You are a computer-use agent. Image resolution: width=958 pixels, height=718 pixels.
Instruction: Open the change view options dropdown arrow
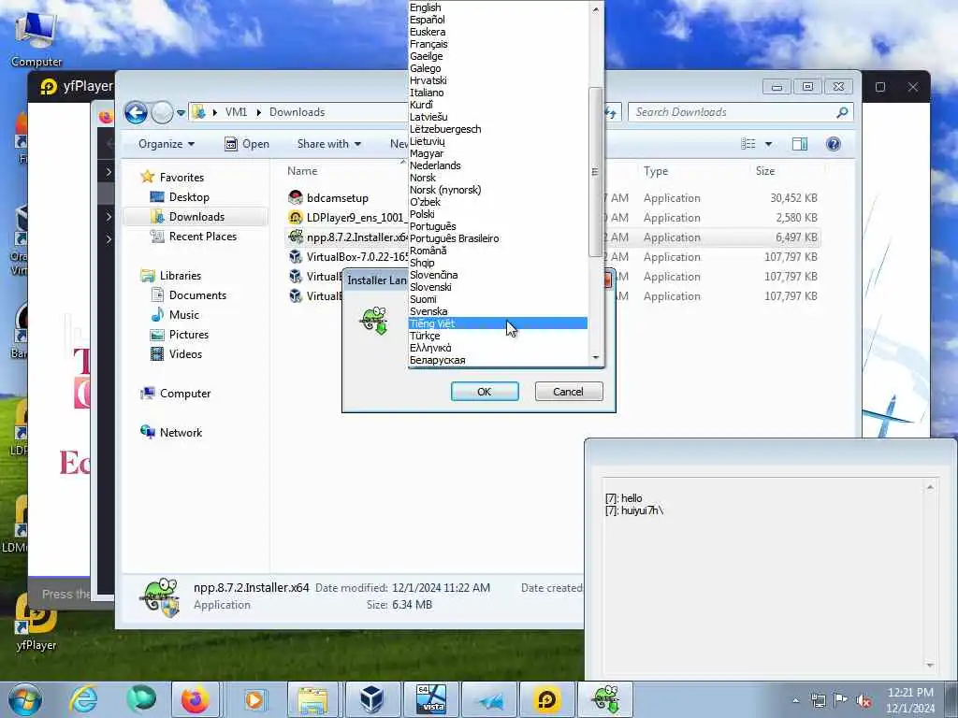(769, 144)
